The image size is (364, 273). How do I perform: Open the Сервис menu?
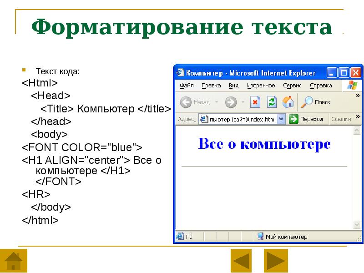pyautogui.click(x=292, y=86)
